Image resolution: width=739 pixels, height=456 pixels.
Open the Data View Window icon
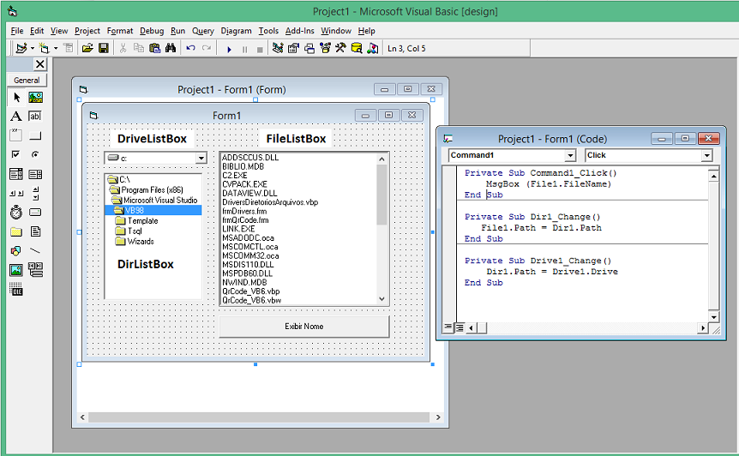357,48
